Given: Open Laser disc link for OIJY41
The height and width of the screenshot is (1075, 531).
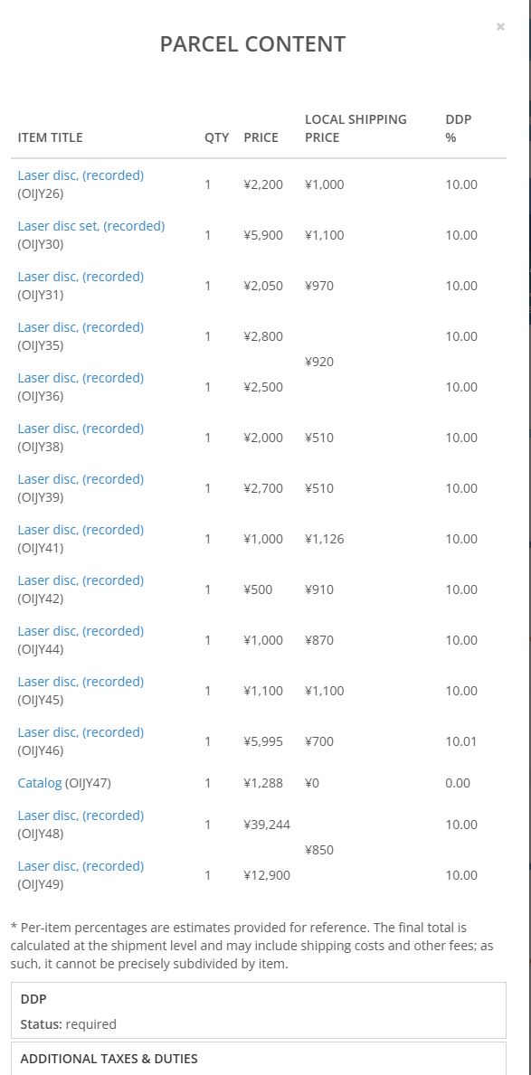Looking at the screenshot, I should click(x=81, y=530).
